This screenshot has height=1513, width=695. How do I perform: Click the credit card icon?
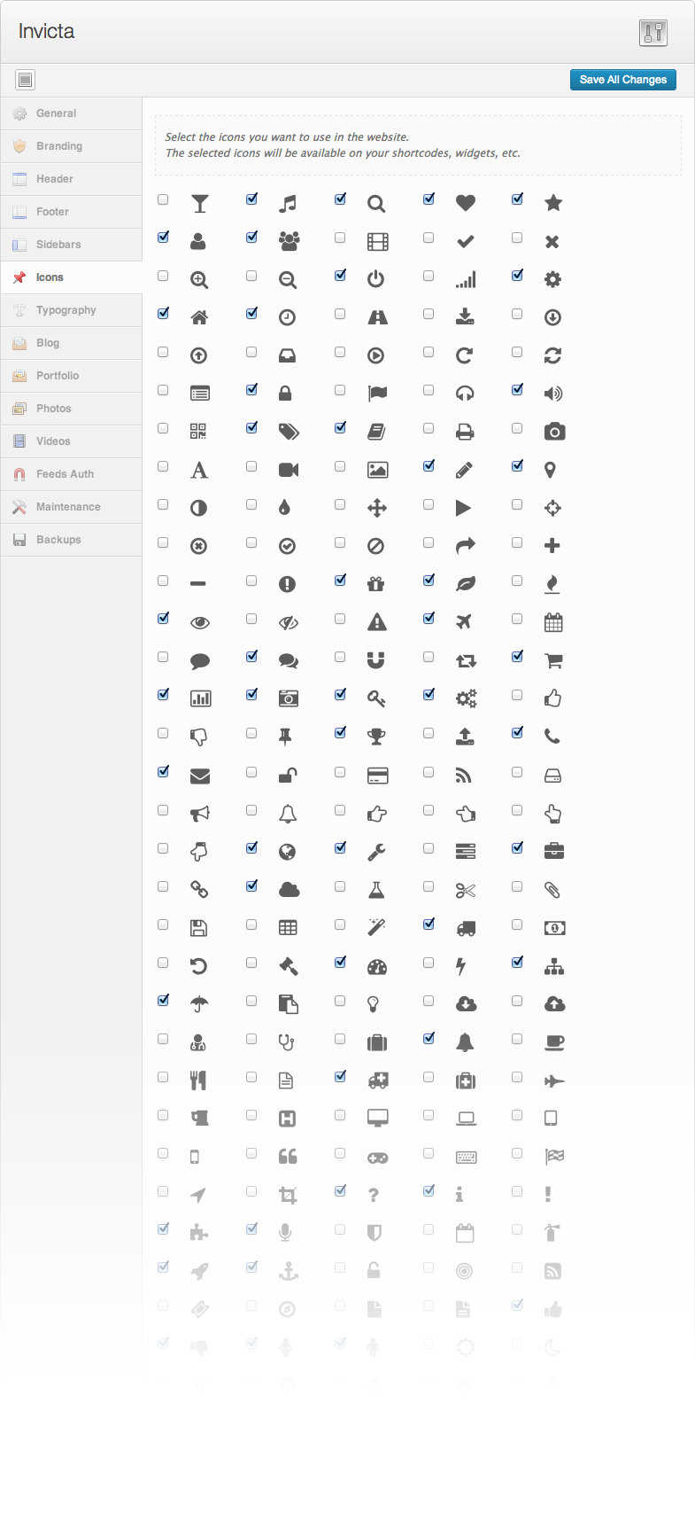[x=378, y=776]
